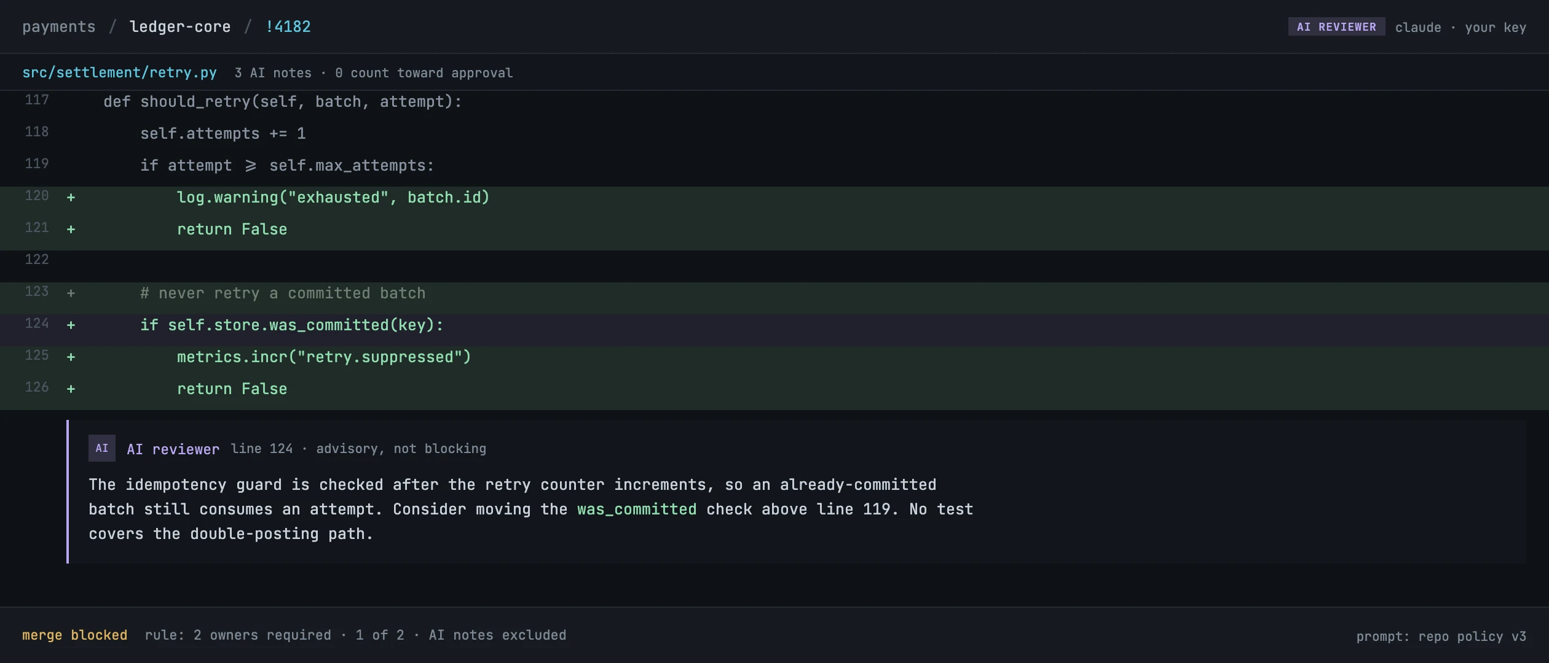This screenshot has height=663, width=1549.
Task: Click the AI reviewer comment body text
Action: click(531, 510)
